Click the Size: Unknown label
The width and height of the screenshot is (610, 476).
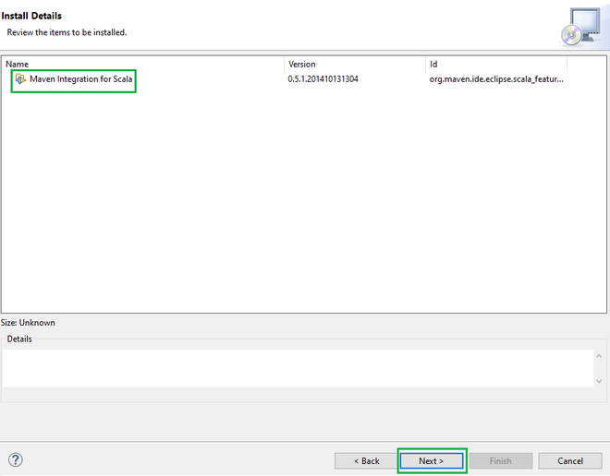[28, 323]
